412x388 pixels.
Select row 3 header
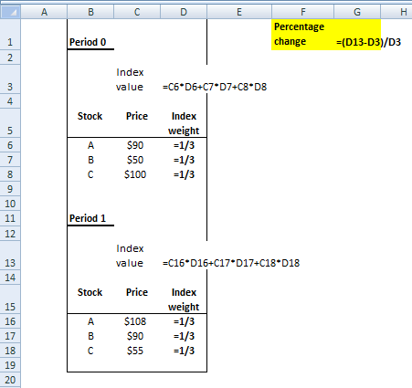click(10, 79)
